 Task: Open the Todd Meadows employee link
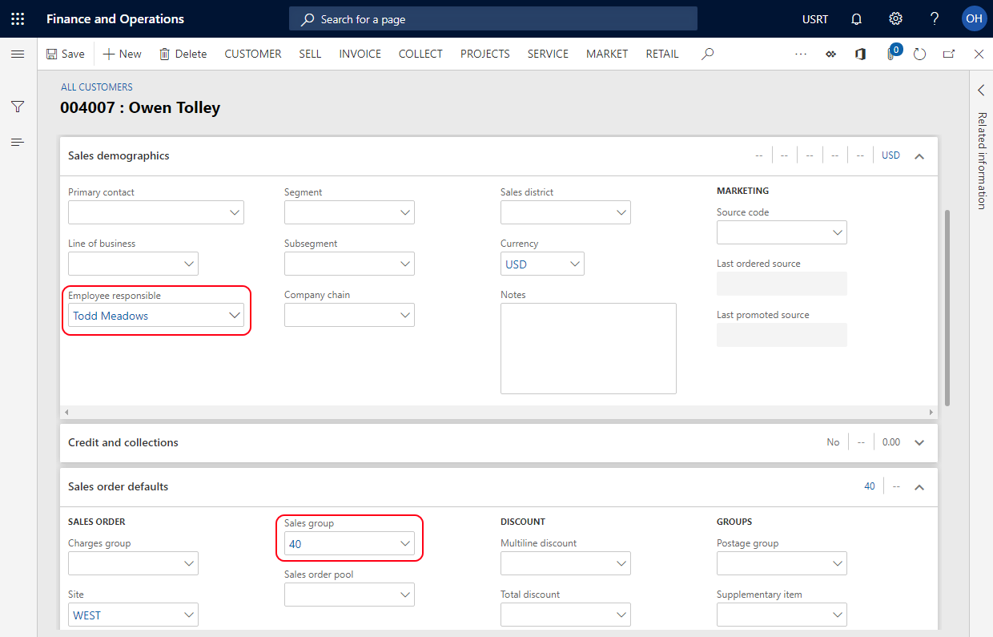[111, 316]
